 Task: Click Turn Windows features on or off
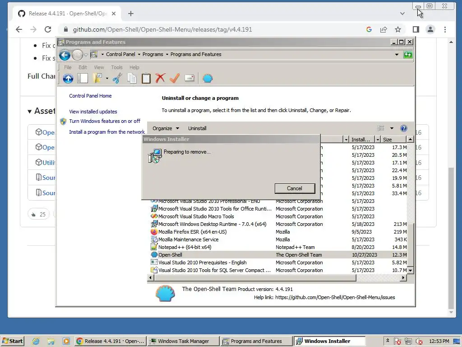pos(105,121)
